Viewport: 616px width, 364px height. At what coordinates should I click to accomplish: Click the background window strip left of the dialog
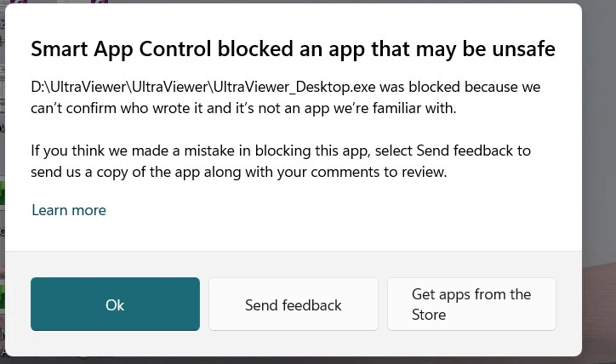click(x=2, y=170)
